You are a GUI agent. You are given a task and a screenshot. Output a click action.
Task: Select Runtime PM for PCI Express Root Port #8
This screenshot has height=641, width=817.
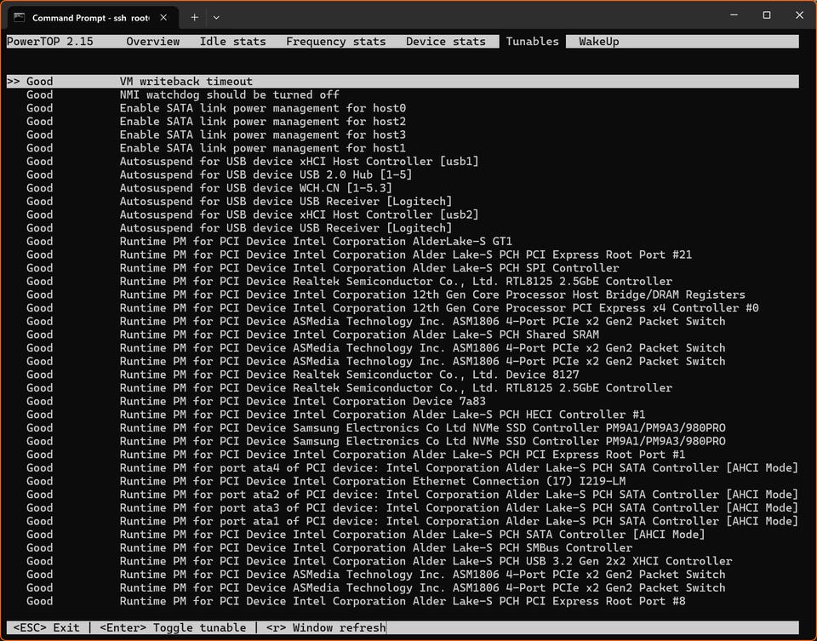[403, 601]
